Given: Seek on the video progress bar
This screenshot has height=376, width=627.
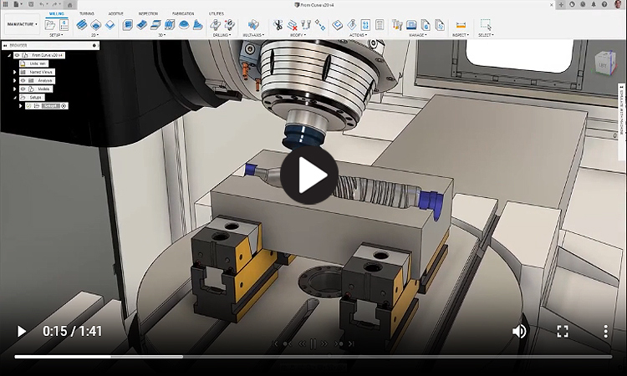Looking at the screenshot, I should [313, 357].
